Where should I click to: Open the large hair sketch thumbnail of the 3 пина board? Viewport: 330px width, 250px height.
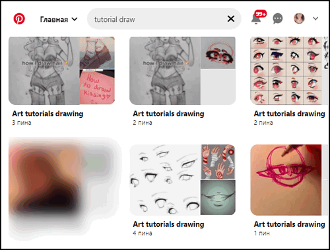pyautogui.click(x=44, y=71)
